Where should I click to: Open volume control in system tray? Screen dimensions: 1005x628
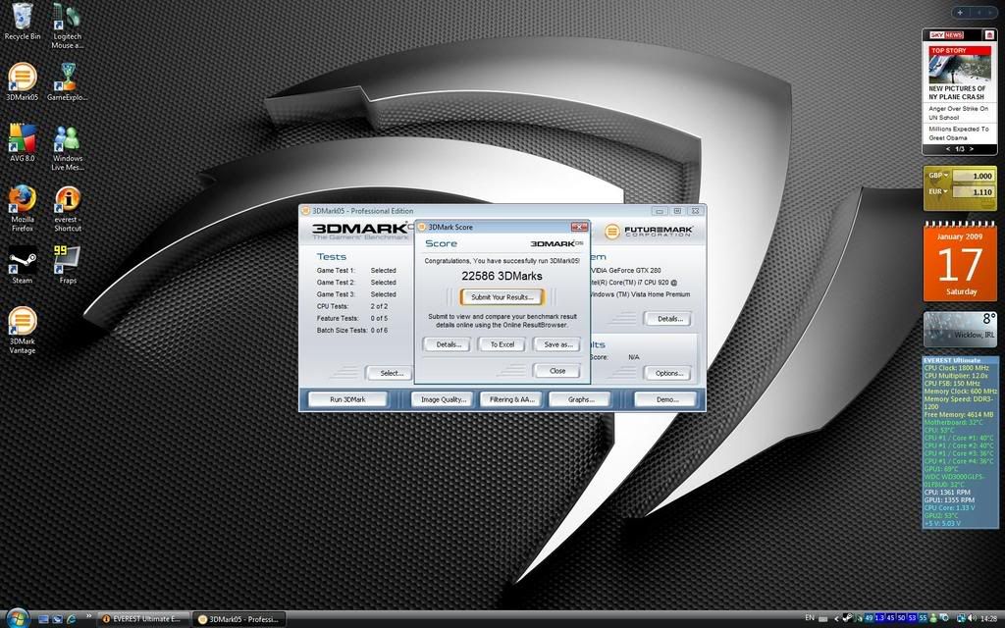972,618
